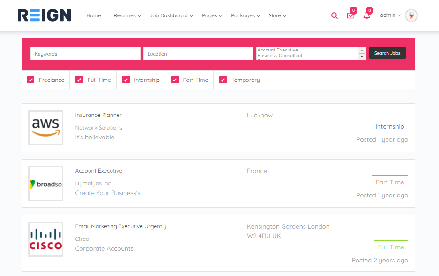
Task: Go to the Home page
Action: [94, 15]
